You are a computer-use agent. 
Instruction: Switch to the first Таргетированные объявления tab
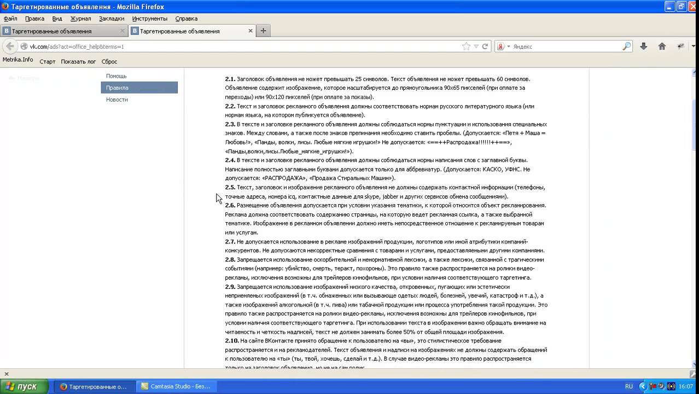click(x=63, y=31)
